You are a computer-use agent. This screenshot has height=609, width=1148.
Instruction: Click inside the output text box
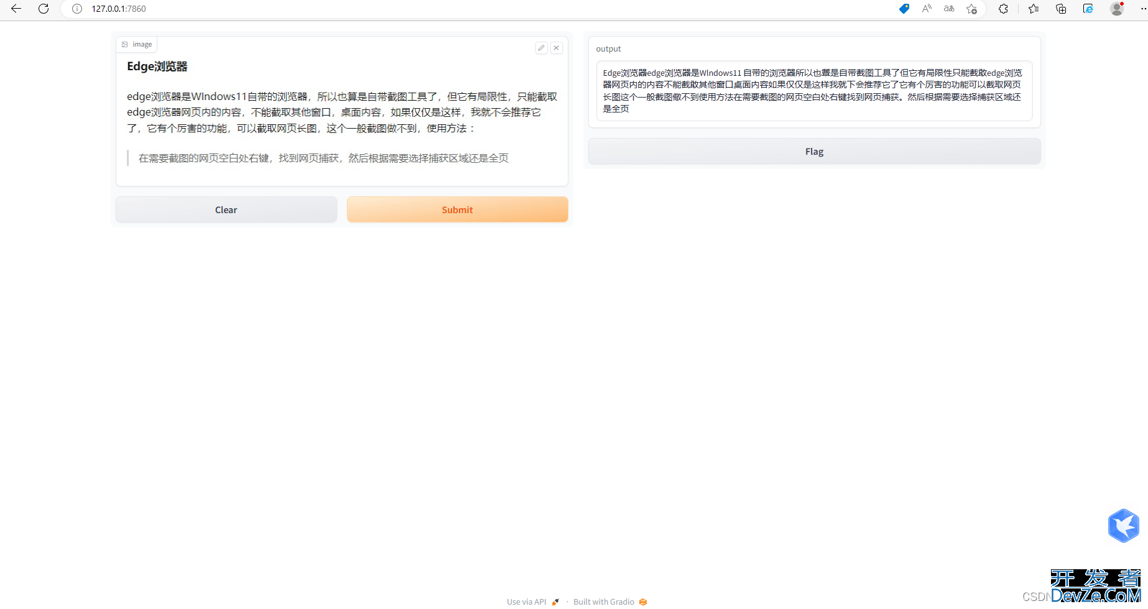pos(814,91)
